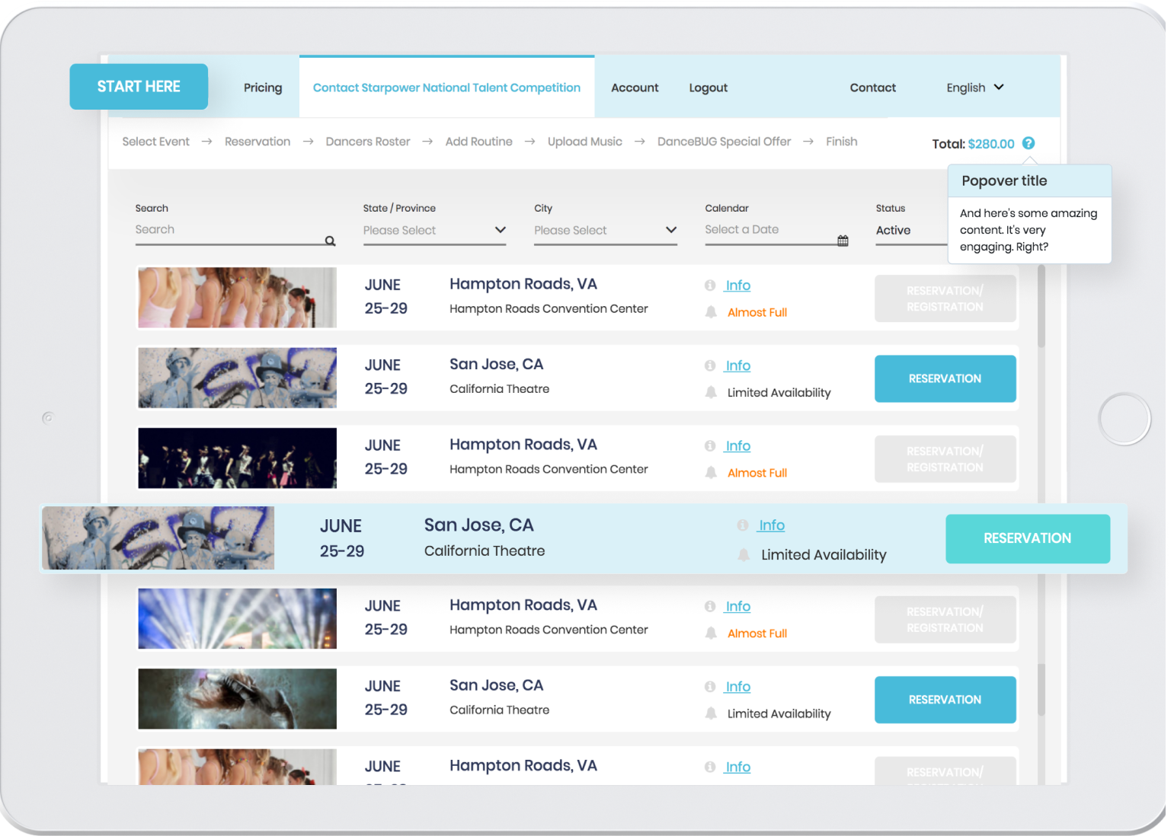The height and width of the screenshot is (836, 1174).
Task: Select Contact Starpower National Talent Competition tab
Action: 446,88
